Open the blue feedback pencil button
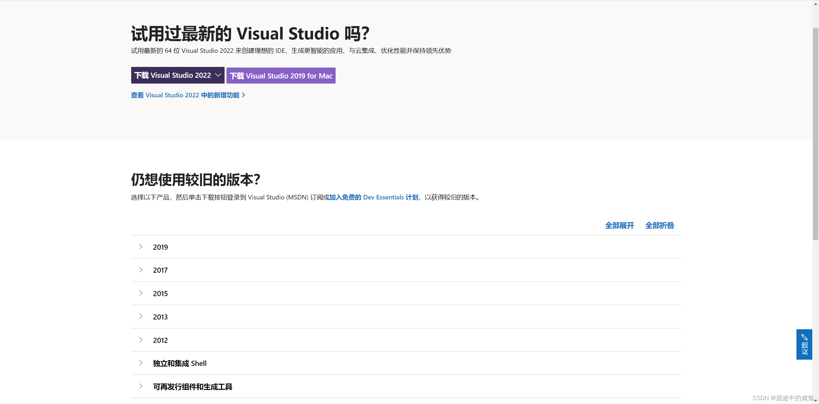 (804, 344)
